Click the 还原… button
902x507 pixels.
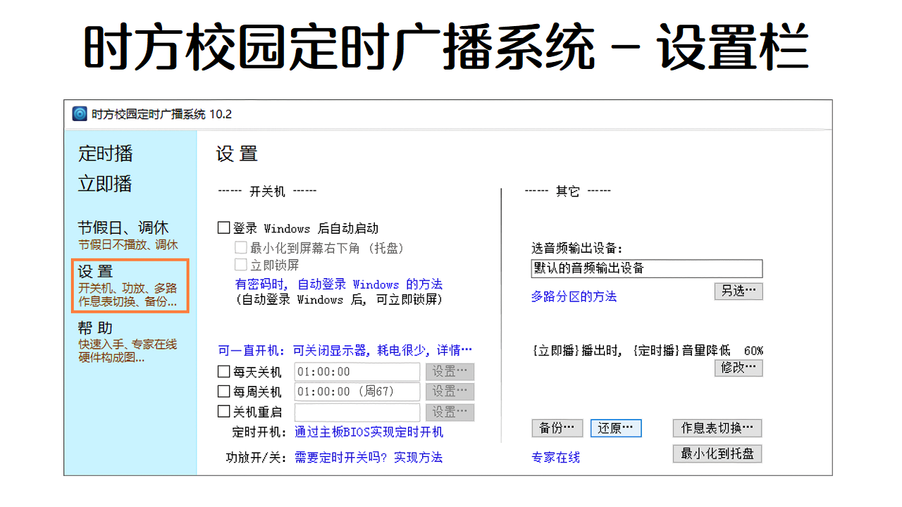pyautogui.click(x=615, y=427)
